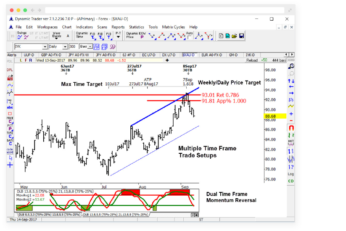Open the Bars unit dropdown
Image resolution: width=346 pixels, height=231 pixels.
(90, 47)
